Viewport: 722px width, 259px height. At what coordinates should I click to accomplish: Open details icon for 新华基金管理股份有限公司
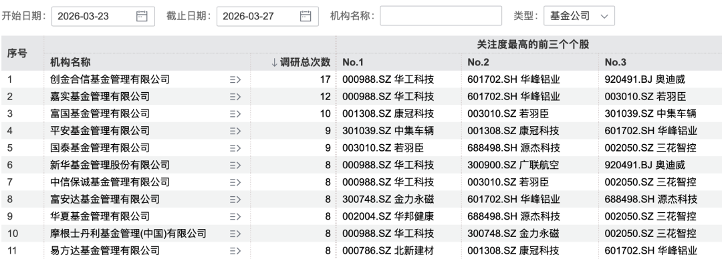coord(235,165)
